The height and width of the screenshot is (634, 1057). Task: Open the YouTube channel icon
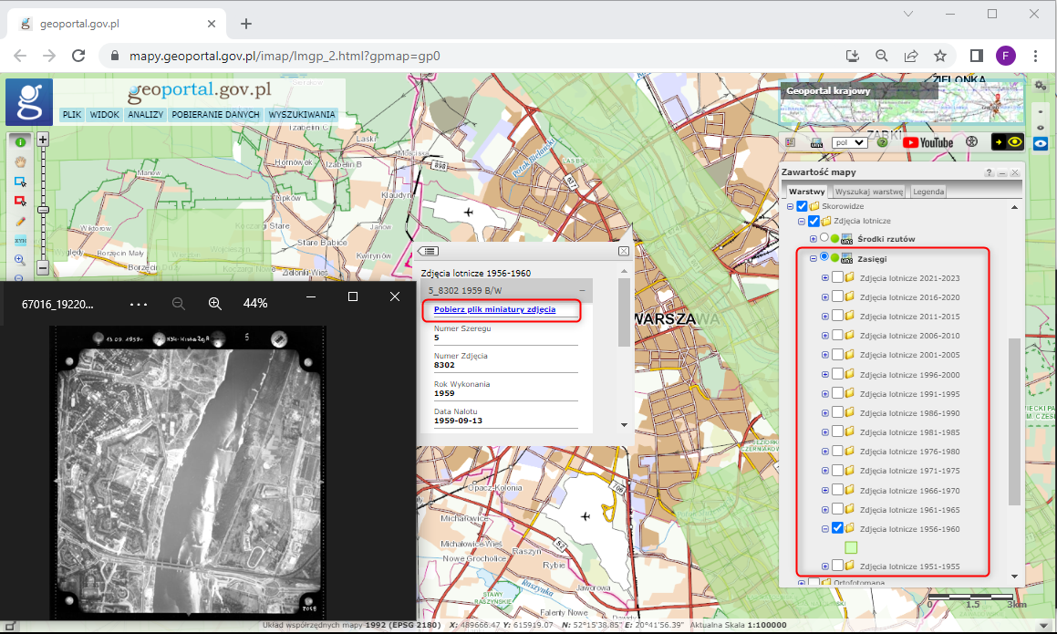(x=927, y=142)
